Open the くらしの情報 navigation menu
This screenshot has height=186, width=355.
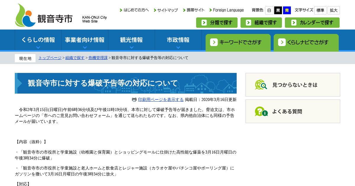(38, 40)
